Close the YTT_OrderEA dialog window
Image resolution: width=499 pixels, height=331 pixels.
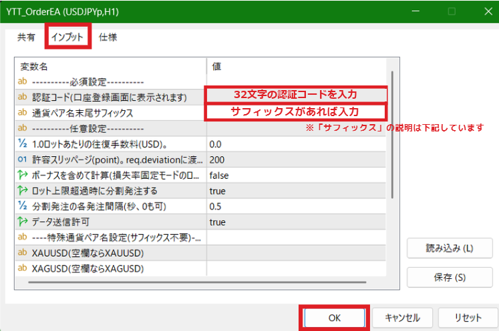pyautogui.click(x=488, y=11)
